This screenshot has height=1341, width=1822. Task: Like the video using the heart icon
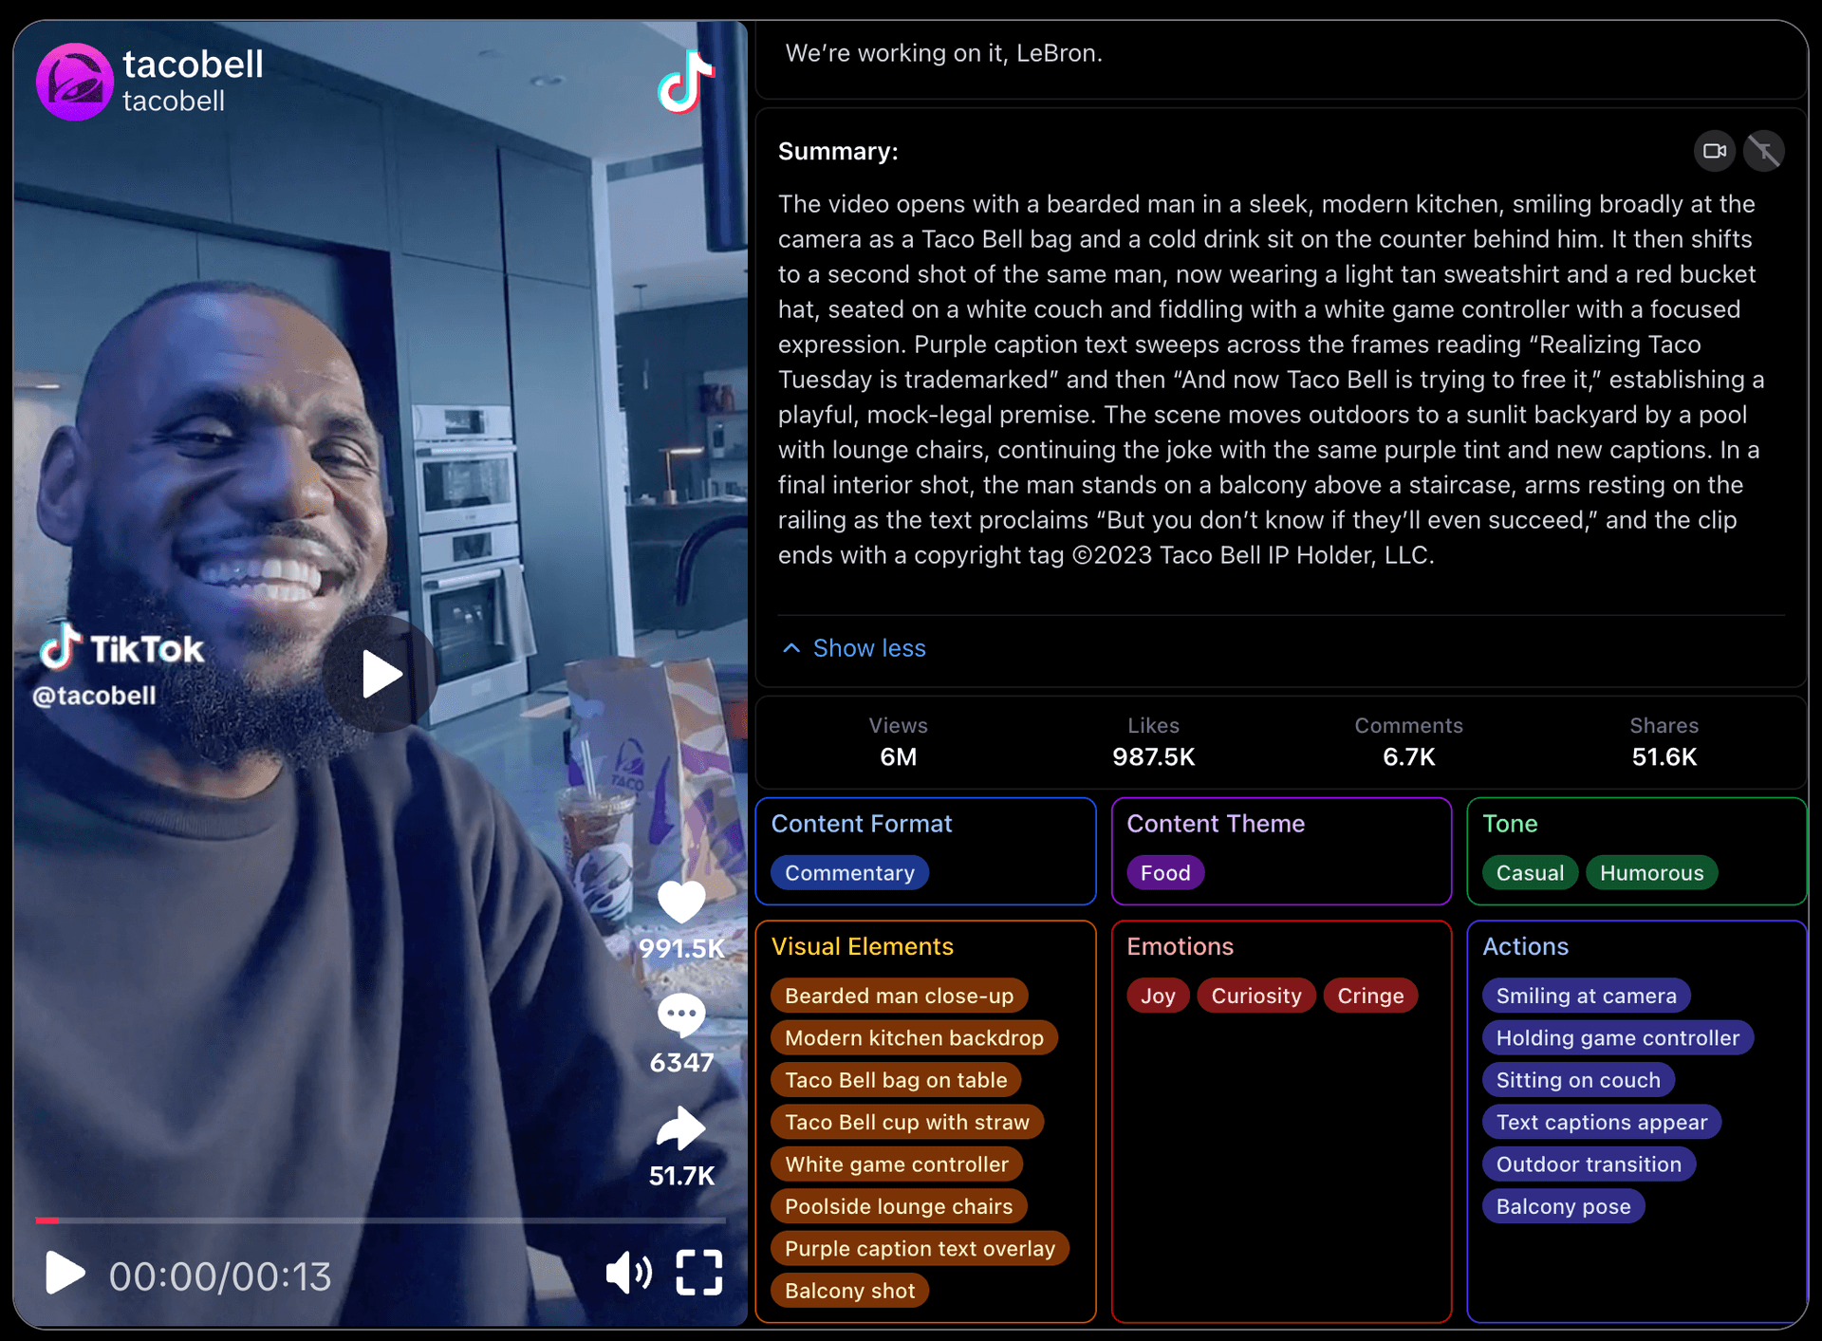tap(680, 902)
